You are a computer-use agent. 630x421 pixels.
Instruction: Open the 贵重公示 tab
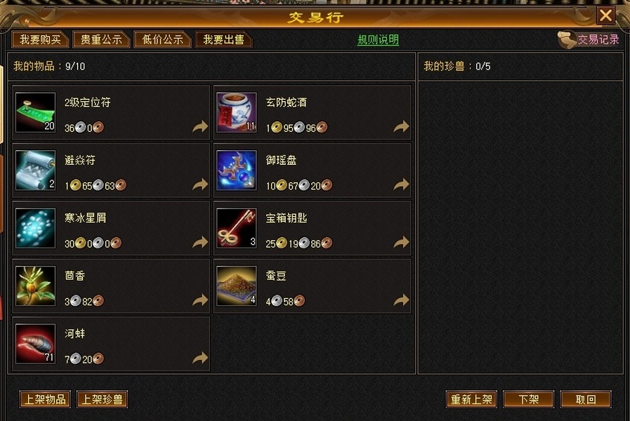coord(101,39)
